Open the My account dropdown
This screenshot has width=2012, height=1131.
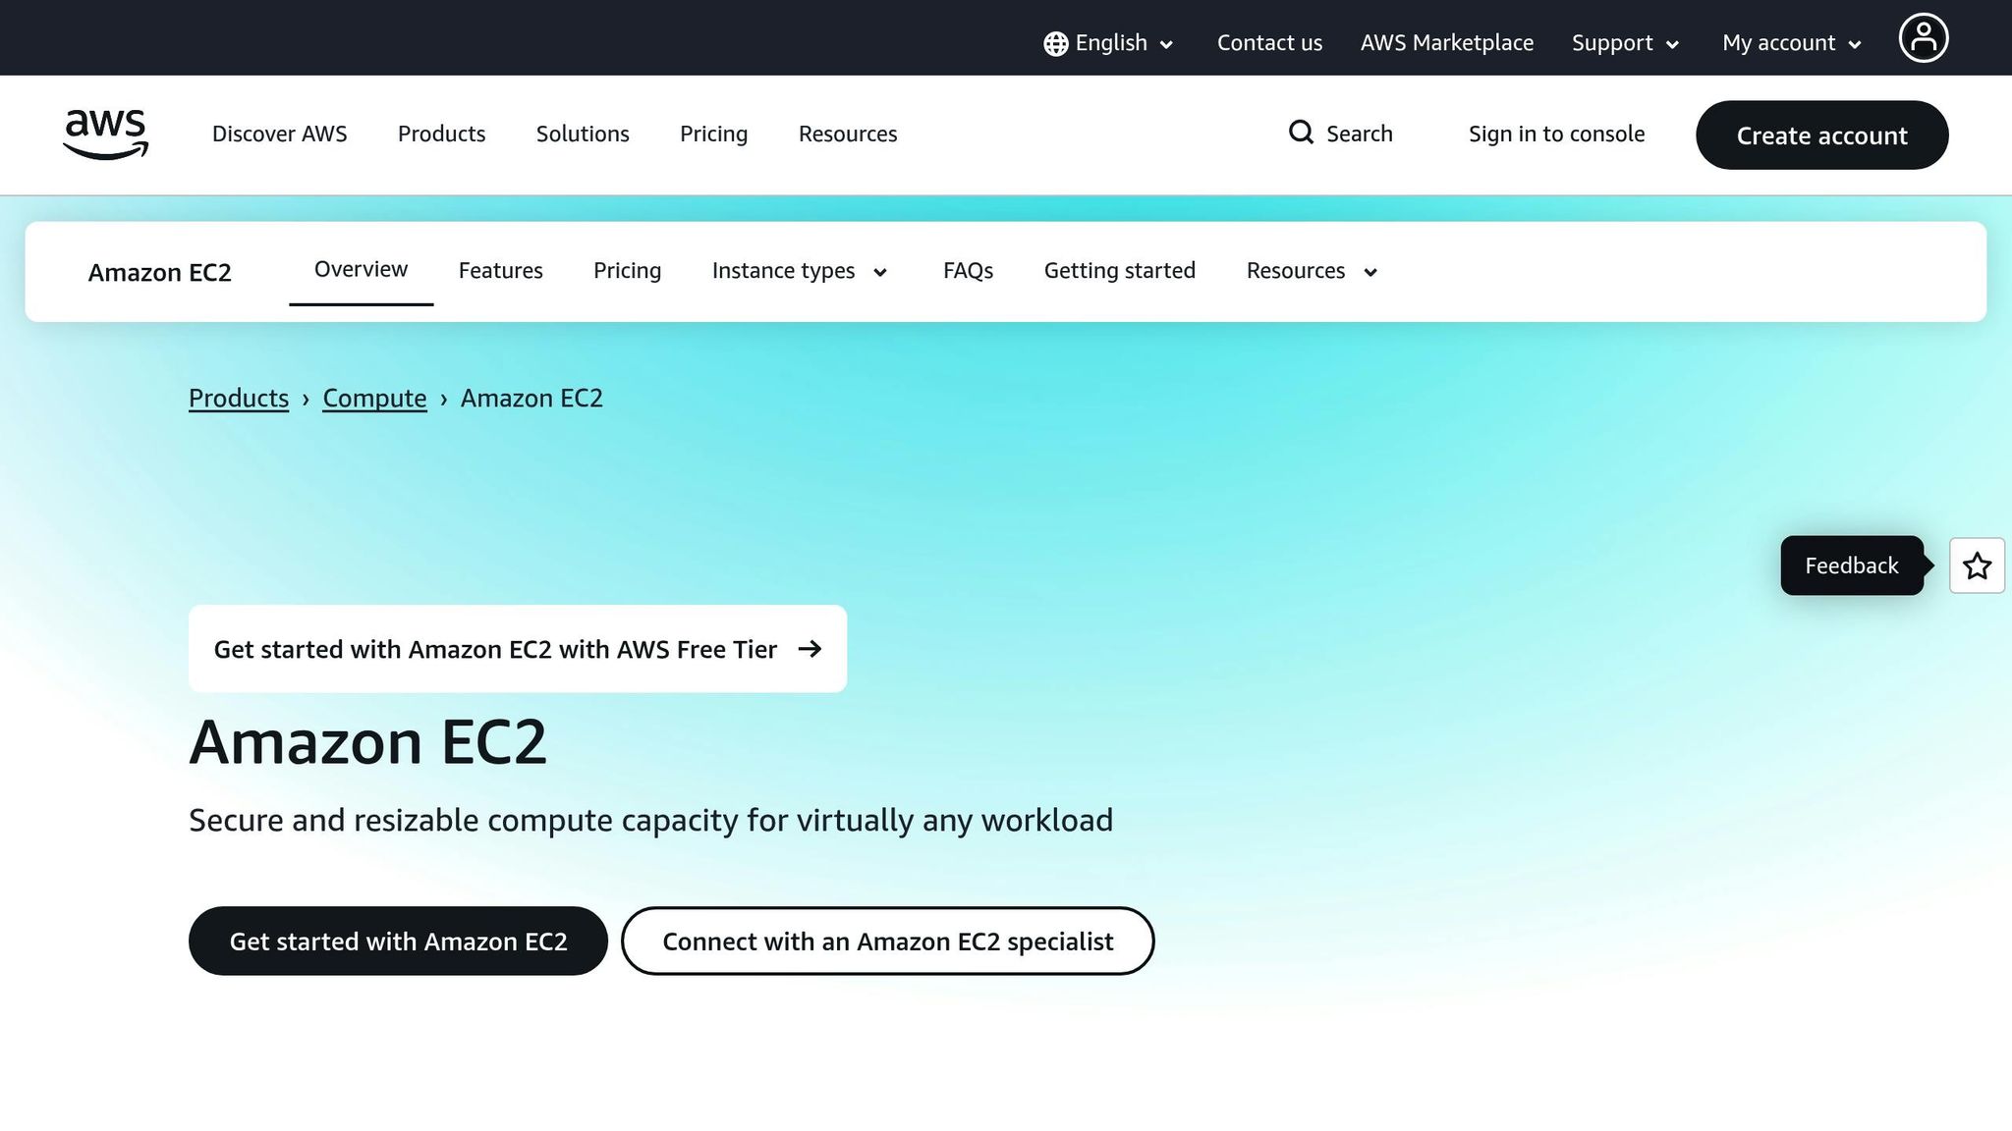coord(1790,42)
